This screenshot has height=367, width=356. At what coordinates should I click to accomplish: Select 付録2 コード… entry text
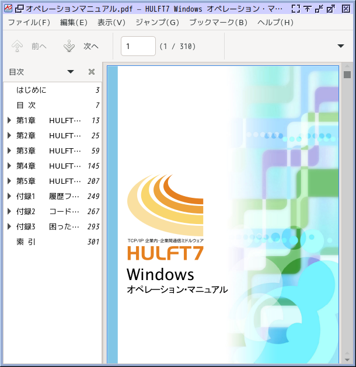tap(48, 211)
